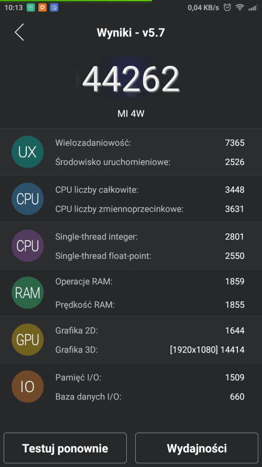
Task: Click the Wydajności button
Action: (x=196, y=448)
